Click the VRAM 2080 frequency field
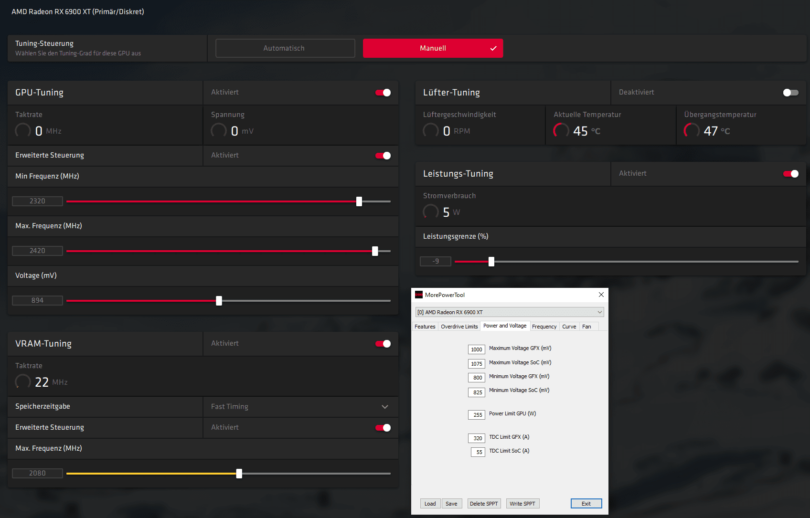Screen dimensions: 810x518 point(37,474)
